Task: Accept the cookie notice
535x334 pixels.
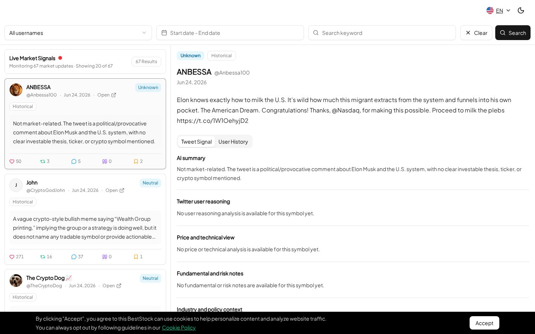Action: [x=484, y=323]
